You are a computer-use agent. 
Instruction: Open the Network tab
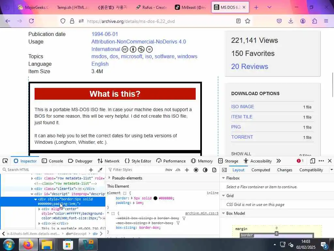tap(108, 161)
